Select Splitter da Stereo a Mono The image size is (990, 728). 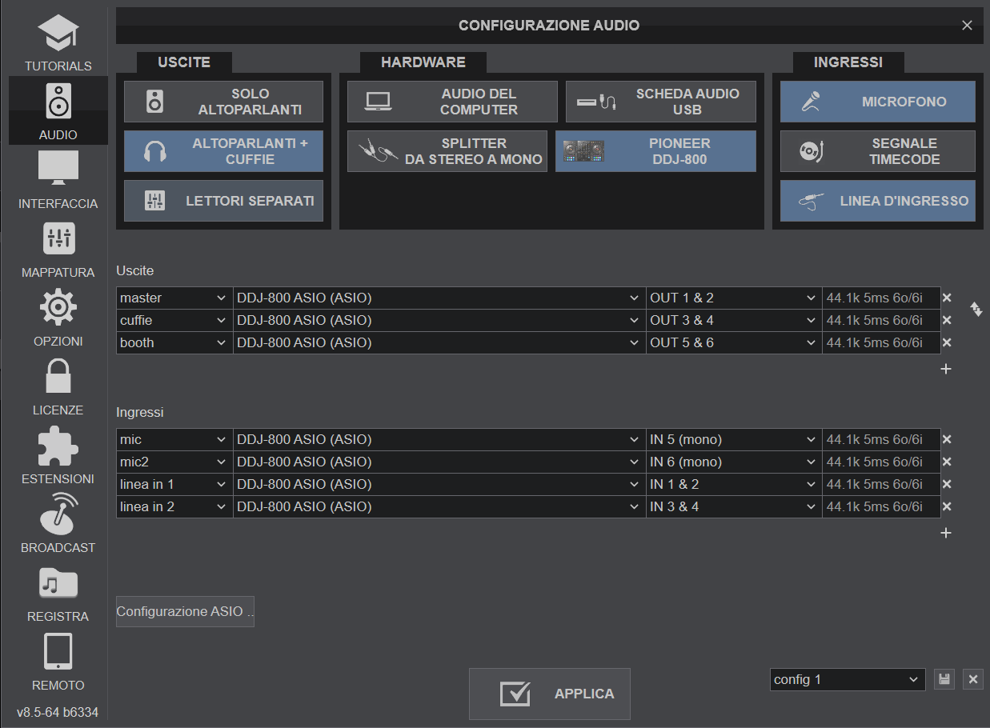pyautogui.click(x=447, y=151)
